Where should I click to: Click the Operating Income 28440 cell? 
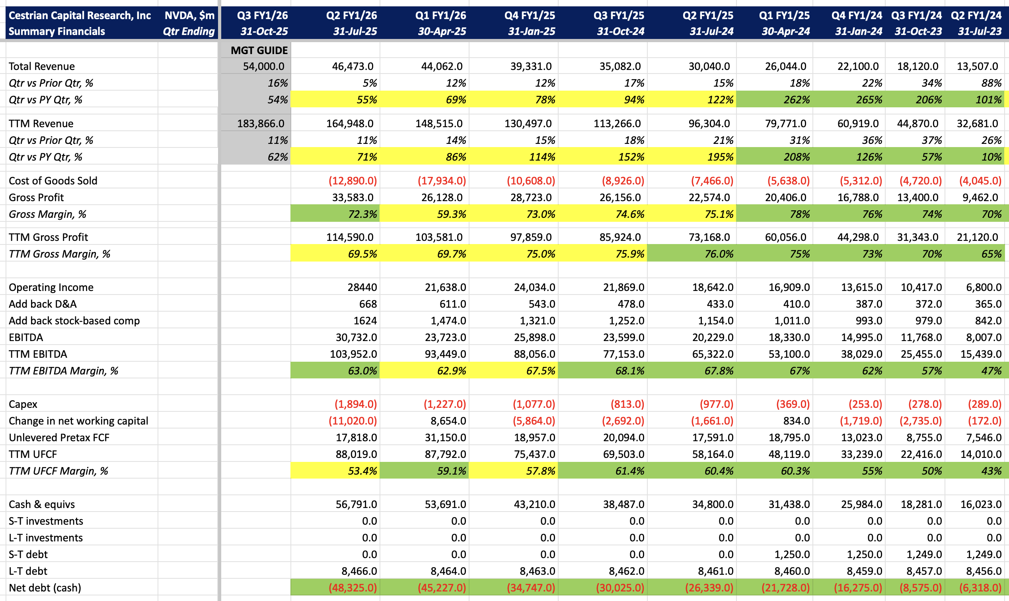(362, 287)
